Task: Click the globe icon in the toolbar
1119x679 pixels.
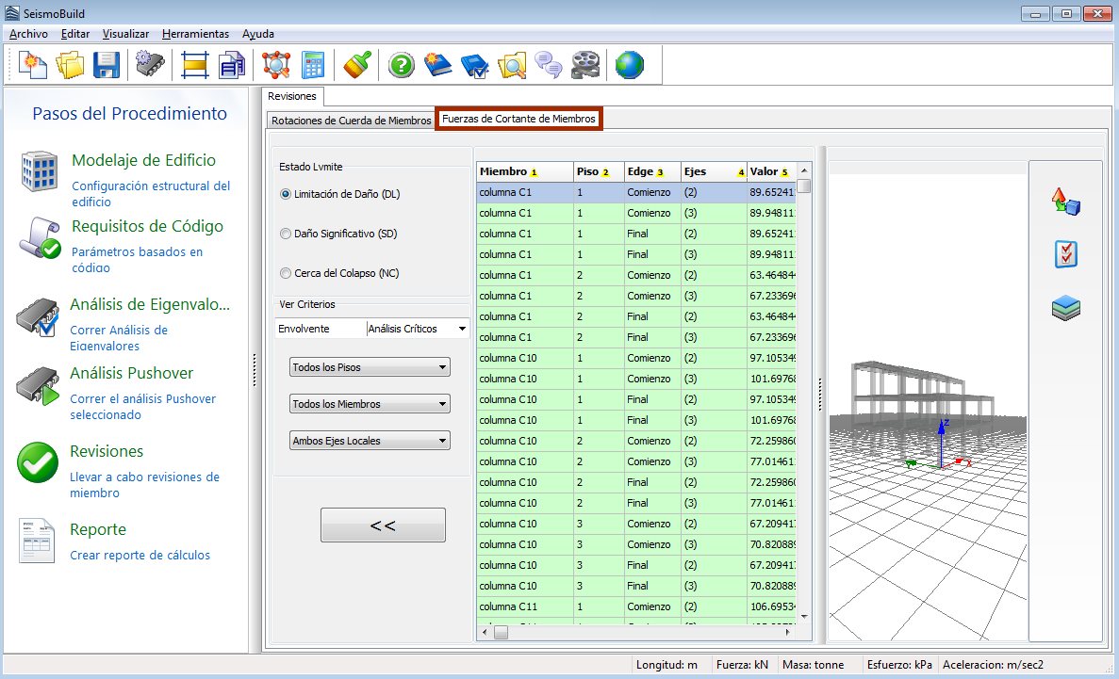Action: (629, 65)
